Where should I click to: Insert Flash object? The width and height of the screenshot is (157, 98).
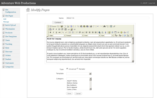[112, 32]
